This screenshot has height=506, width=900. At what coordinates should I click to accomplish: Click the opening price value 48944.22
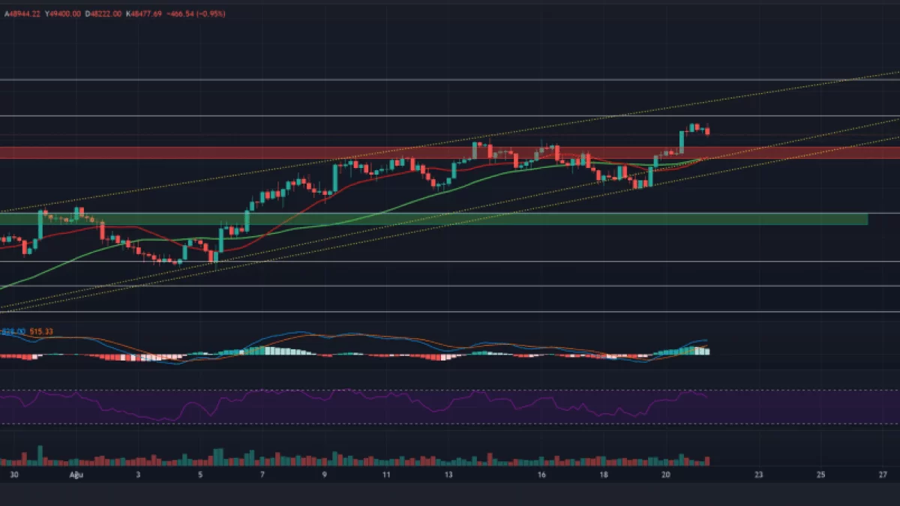point(22,13)
